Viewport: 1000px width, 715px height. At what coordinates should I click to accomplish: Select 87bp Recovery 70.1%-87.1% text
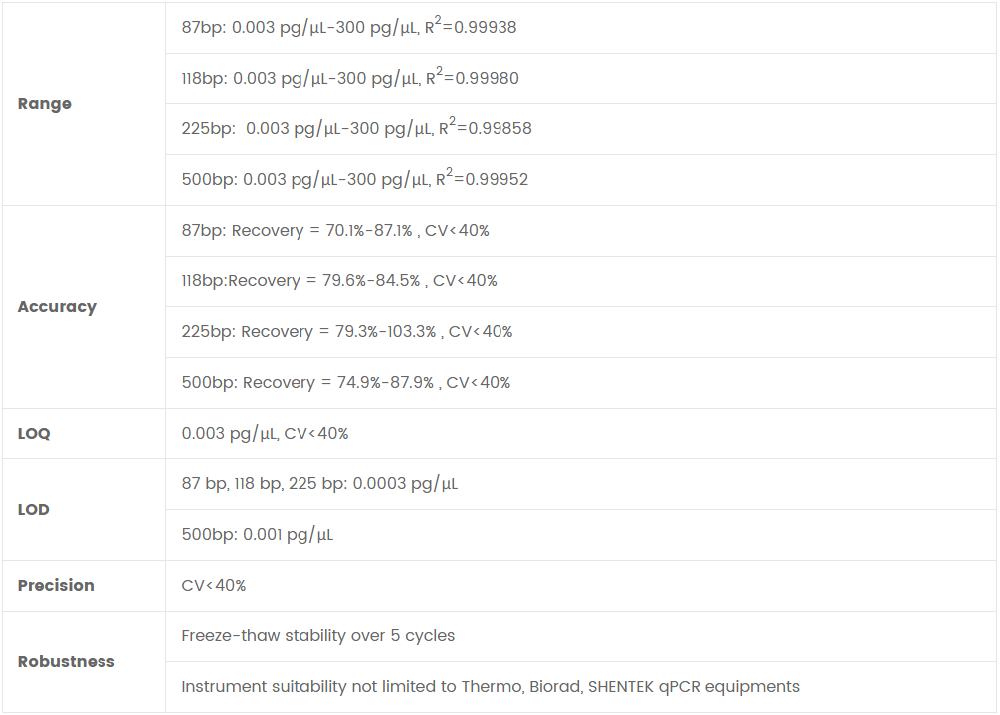[x=335, y=231]
